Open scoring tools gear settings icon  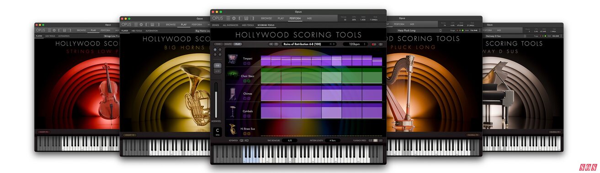381,44
